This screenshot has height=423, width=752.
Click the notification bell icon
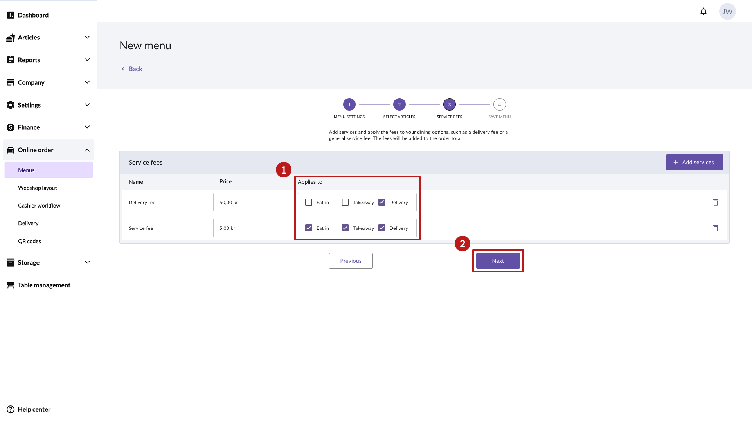[x=703, y=12]
